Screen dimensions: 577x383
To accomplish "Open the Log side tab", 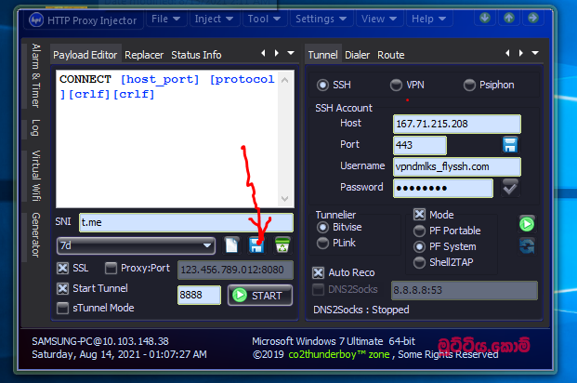I will click(x=35, y=127).
